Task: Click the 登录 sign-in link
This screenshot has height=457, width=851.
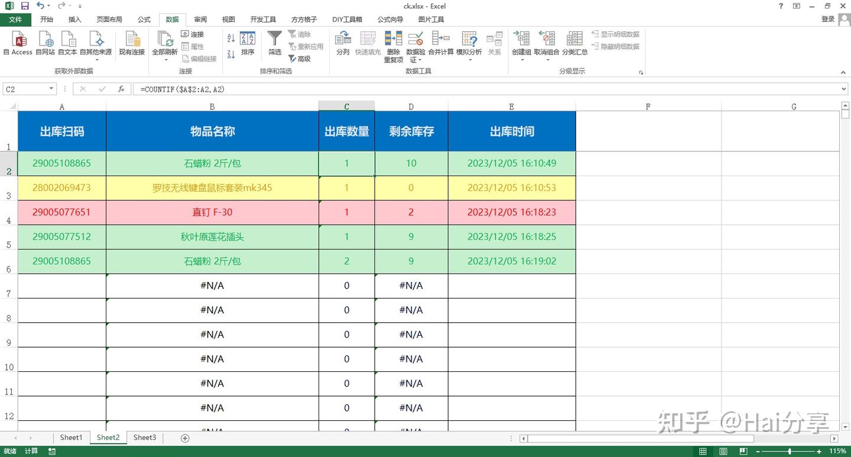Action: (x=827, y=19)
